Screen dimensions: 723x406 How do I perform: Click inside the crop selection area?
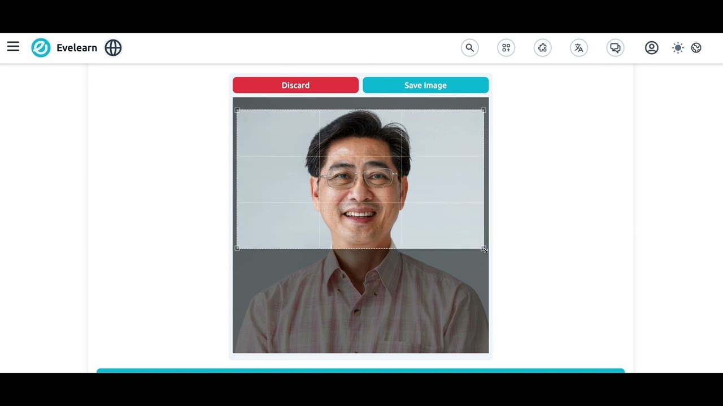click(360, 179)
